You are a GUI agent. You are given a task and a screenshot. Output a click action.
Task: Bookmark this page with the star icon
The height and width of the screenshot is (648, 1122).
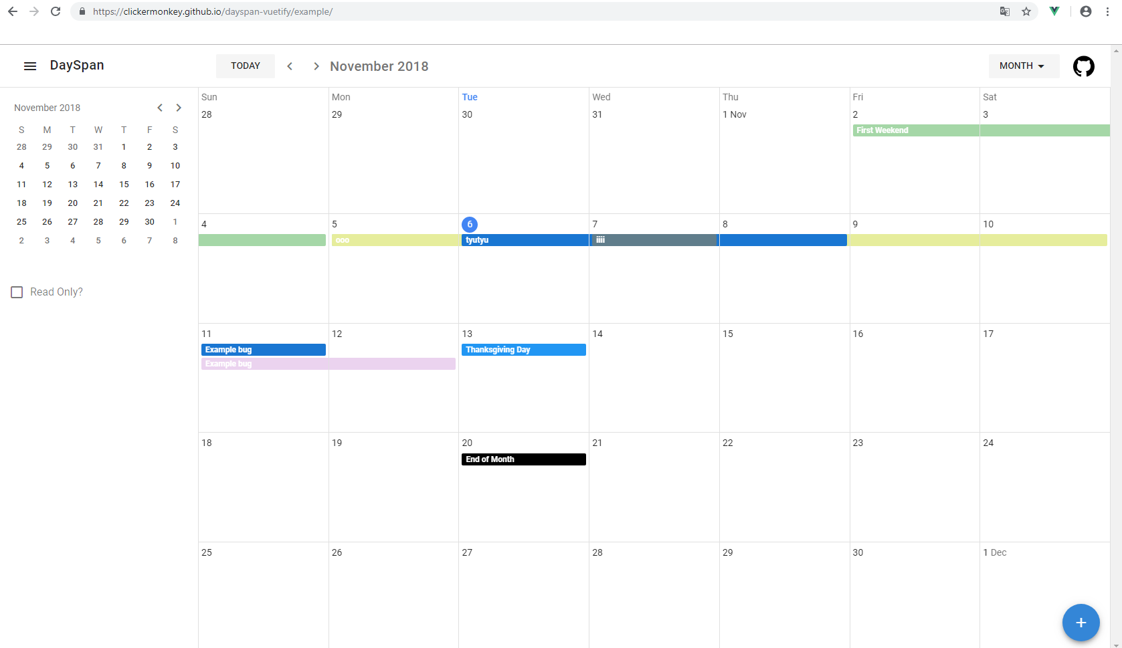(1026, 11)
